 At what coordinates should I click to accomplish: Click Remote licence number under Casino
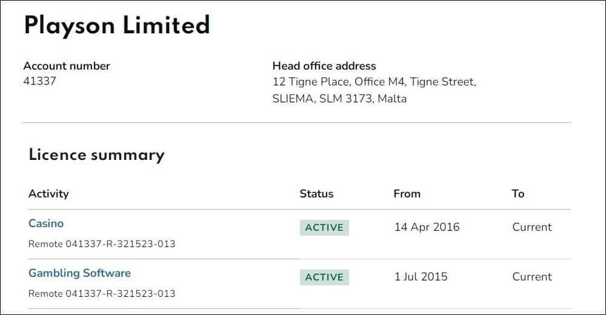[x=102, y=244]
